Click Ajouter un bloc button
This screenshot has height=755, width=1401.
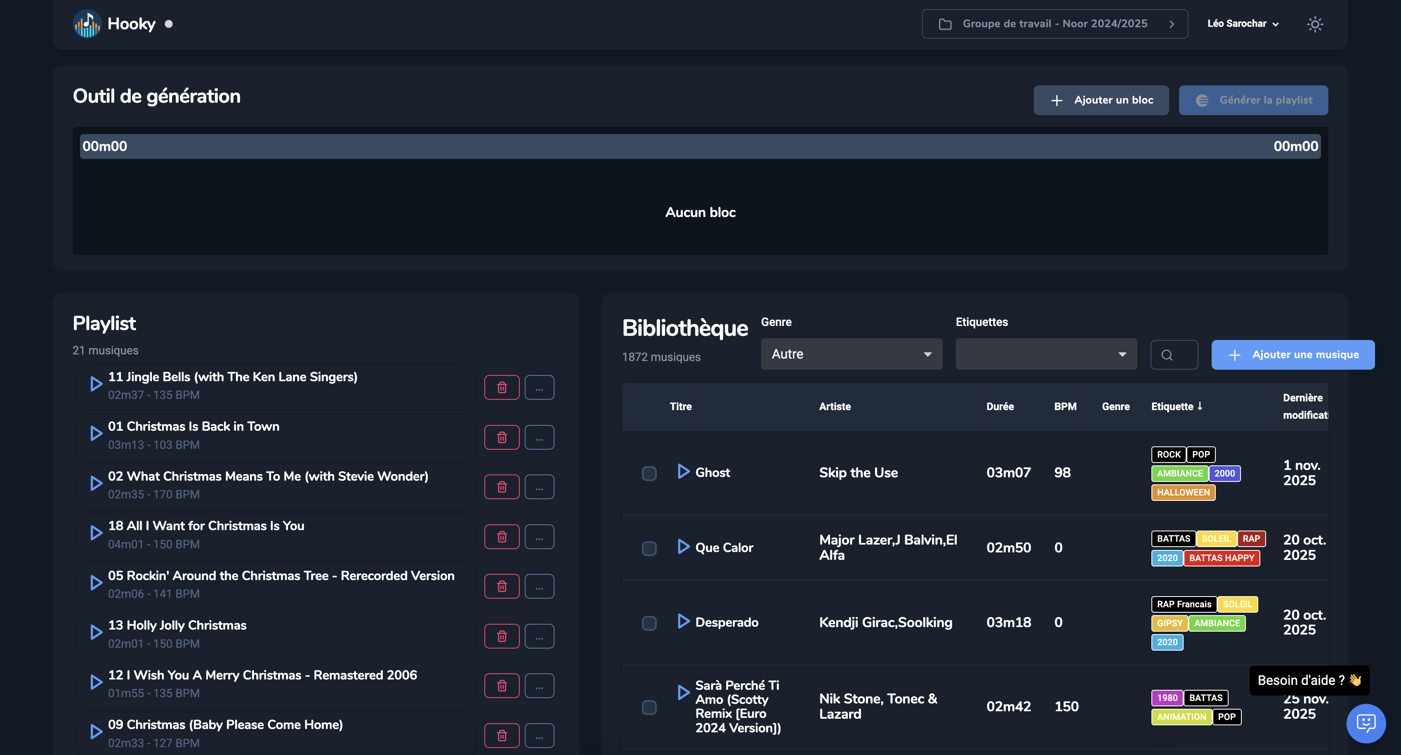[x=1101, y=100]
